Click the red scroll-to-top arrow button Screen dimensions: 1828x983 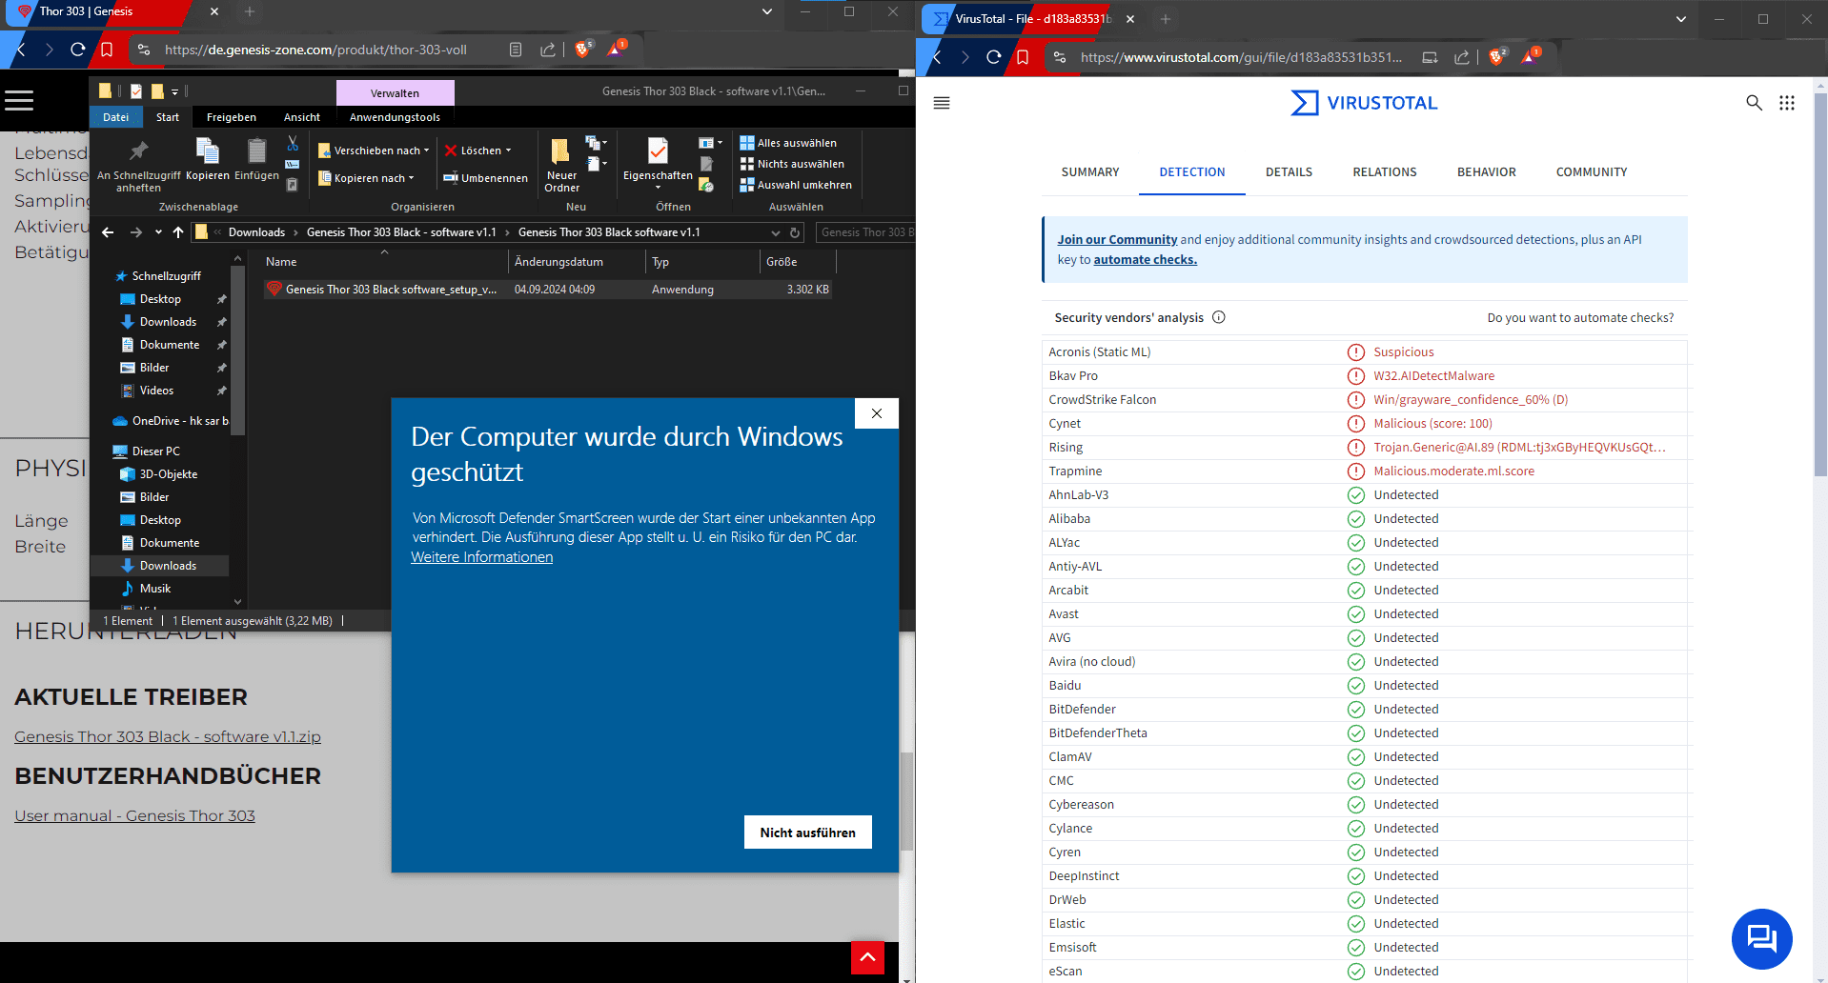pos(867,957)
